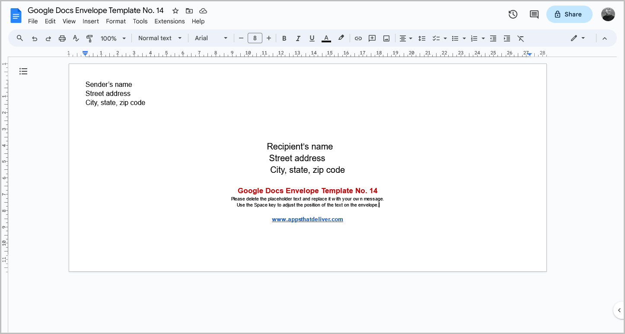Image resolution: width=625 pixels, height=334 pixels.
Task: Insert a link using chain icon
Action: [358, 38]
